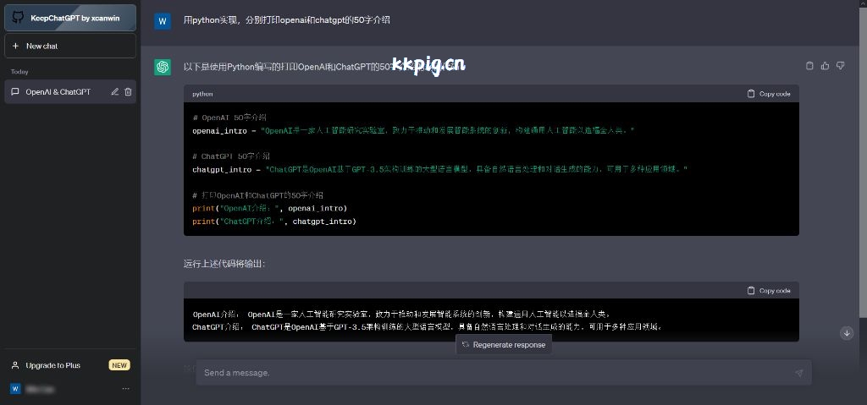Click the ChatGPT logo avatar of the response
This screenshot has height=405, width=867.
coord(163,67)
